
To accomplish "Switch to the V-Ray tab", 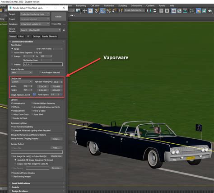I will point(21,36).
